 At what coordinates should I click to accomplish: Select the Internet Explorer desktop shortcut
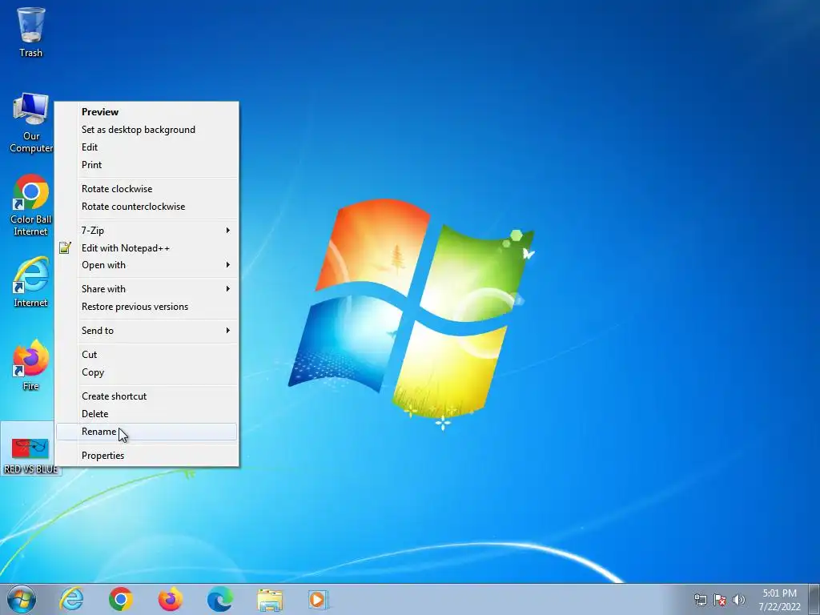coord(31,283)
